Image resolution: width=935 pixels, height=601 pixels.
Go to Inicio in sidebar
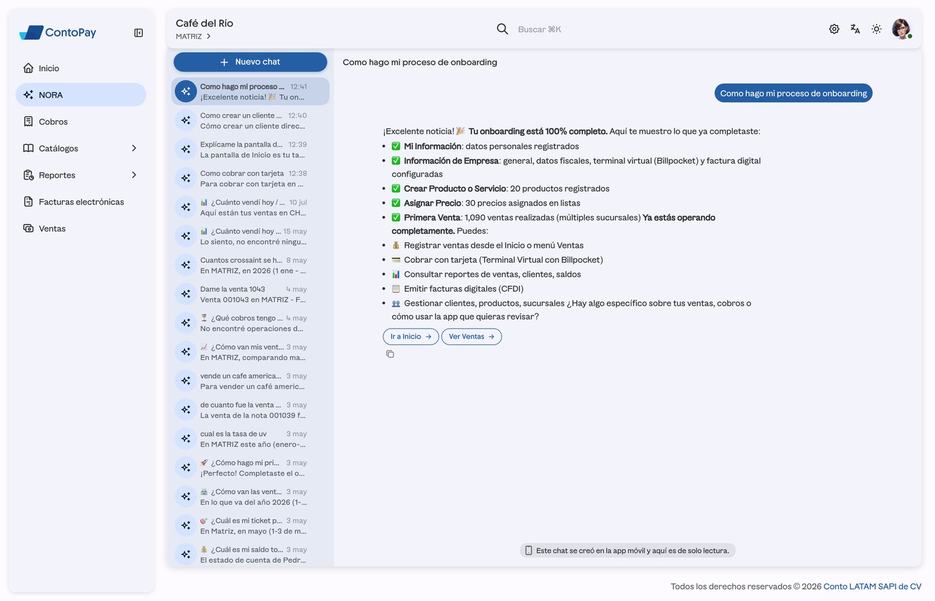pos(81,68)
